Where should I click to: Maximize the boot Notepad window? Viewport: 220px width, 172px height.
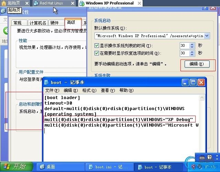(x=193, y=82)
